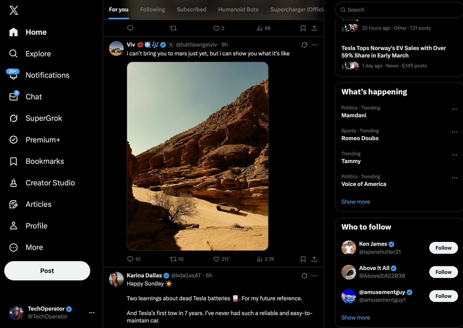463x328 pixels.
Task: Open account options next to TechOperator
Action: 91,312
